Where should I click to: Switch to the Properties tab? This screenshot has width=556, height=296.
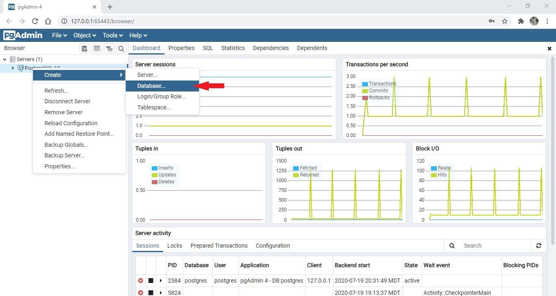point(182,48)
